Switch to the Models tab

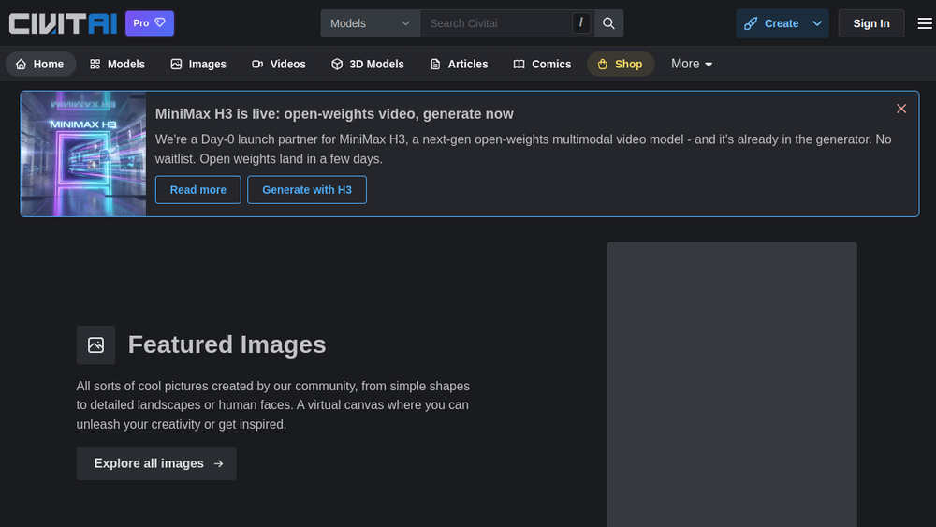click(118, 64)
